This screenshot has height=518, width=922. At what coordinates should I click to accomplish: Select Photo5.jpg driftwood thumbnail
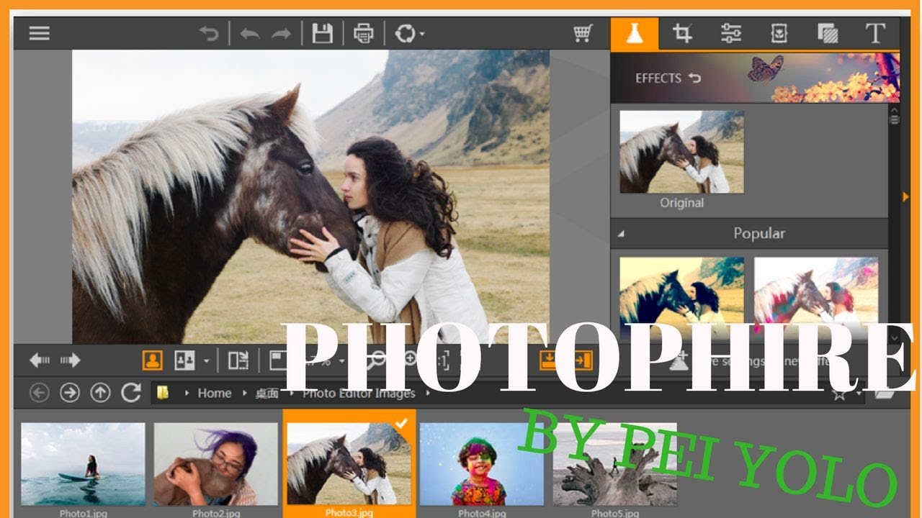point(614,463)
